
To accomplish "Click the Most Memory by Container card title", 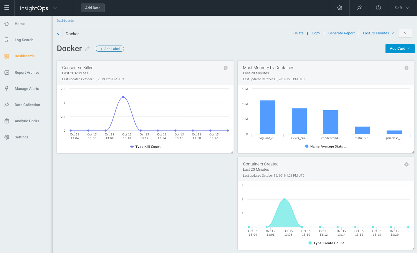I will pos(268,68).
